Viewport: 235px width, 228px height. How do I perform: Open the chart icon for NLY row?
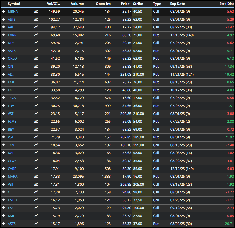pos(36,43)
